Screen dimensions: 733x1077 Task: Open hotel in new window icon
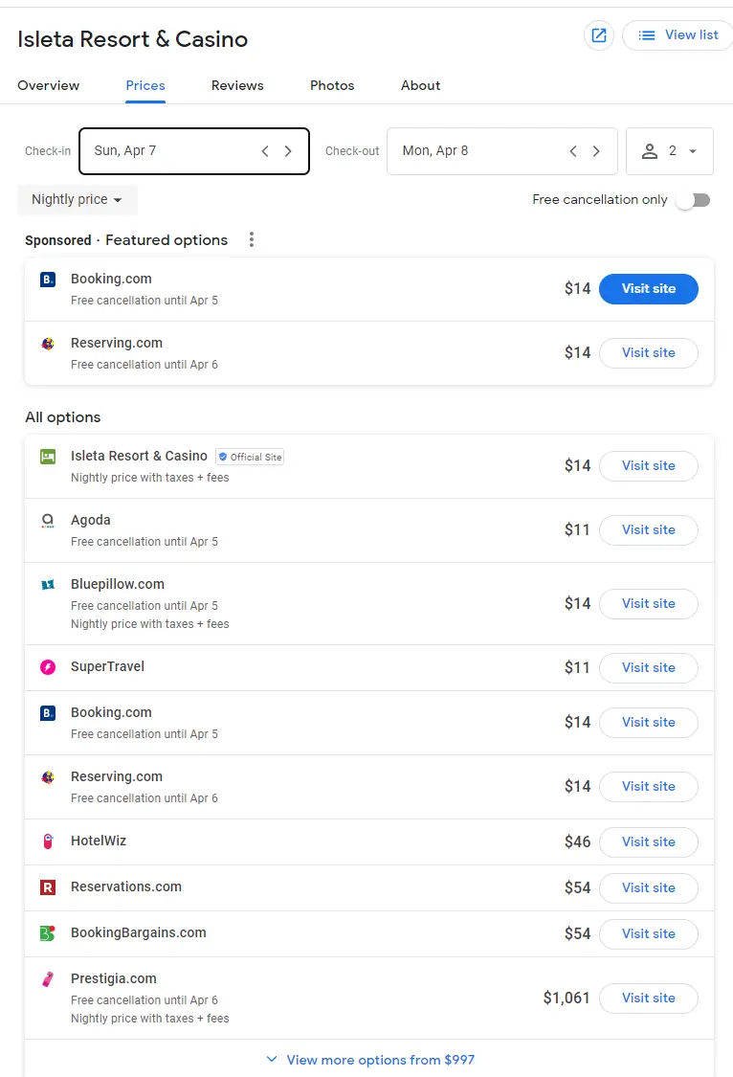coord(598,35)
